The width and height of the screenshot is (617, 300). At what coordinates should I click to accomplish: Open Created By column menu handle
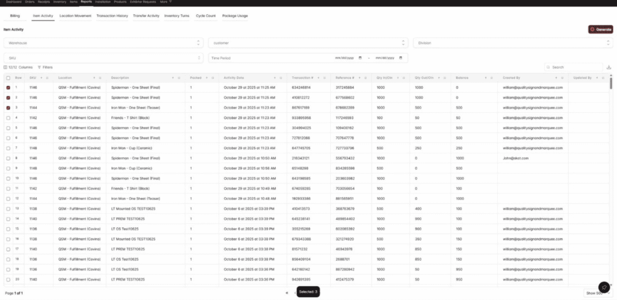tap(562, 78)
